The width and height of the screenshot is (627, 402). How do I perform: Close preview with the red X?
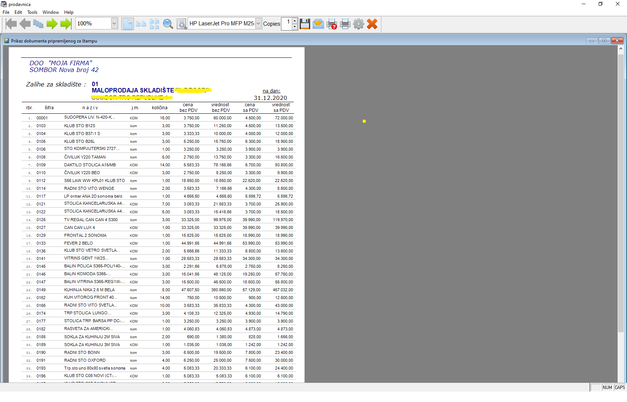tap(372, 24)
